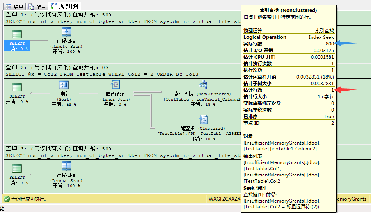Click the Seek 谓词 heading in tooltip
The height and width of the screenshot is (213, 371).
pyautogui.click(x=255, y=188)
